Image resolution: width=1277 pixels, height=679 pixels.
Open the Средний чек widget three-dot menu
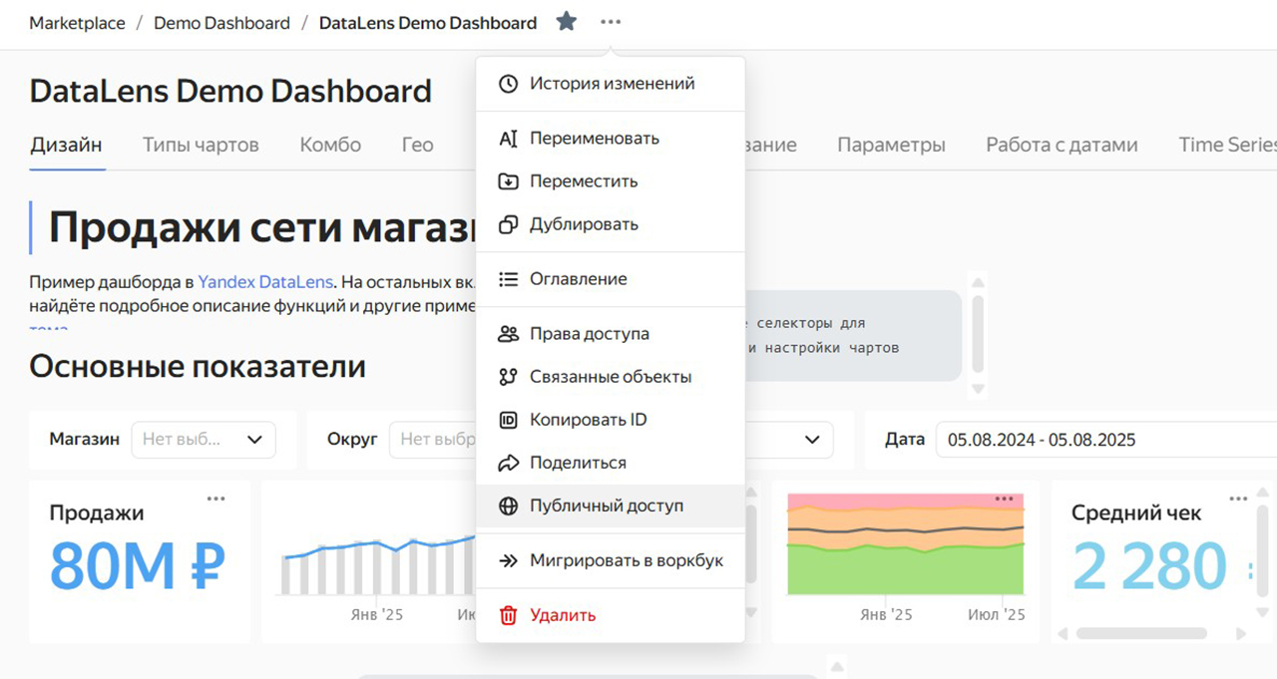1238,499
